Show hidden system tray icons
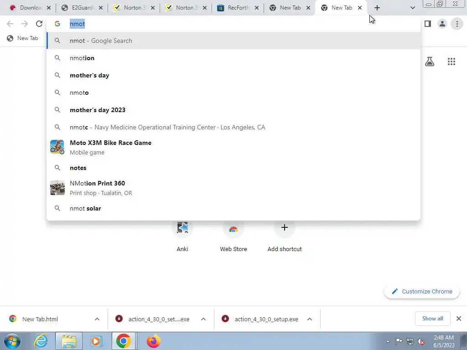The height and width of the screenshot is (350, 467). coord(388,341)
